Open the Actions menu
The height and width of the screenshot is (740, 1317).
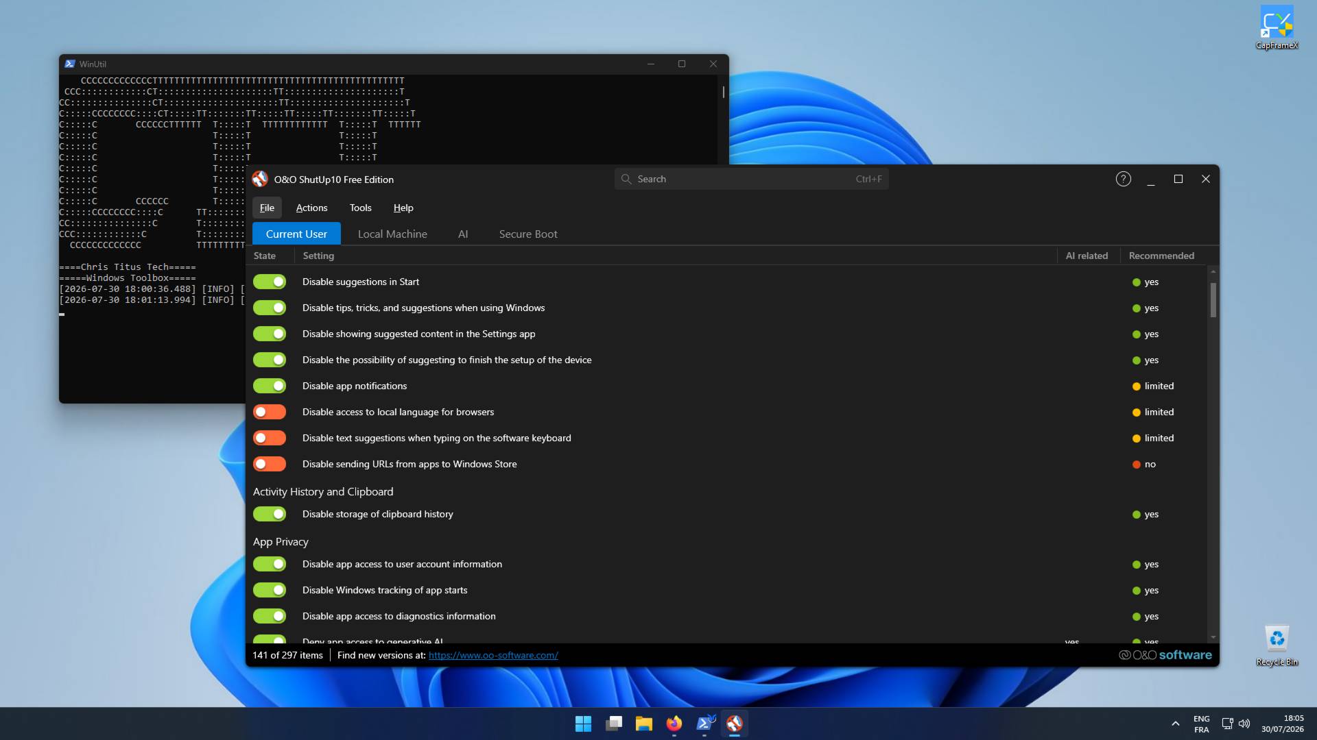[x=311, y=208]
